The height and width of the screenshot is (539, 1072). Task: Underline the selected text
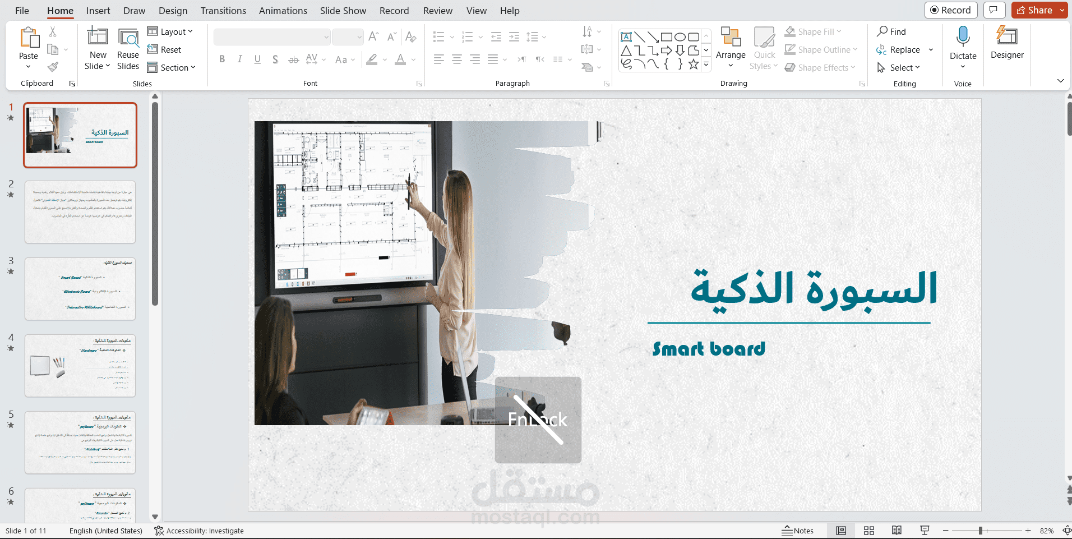(257, 59)
